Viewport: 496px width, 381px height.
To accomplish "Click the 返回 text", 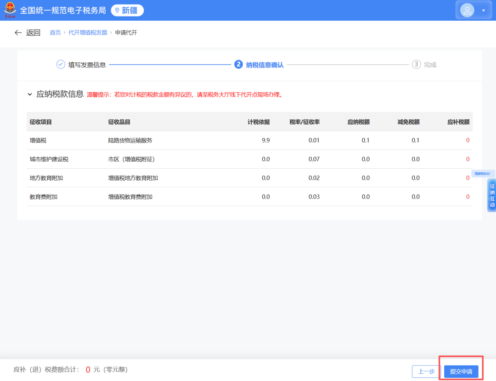I will click(33, 33).
